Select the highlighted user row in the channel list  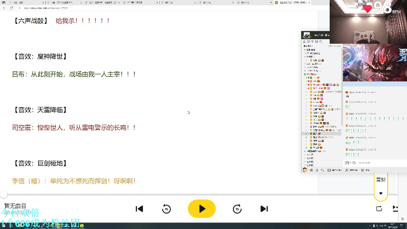pyautogui.click(x=322, y=133)
